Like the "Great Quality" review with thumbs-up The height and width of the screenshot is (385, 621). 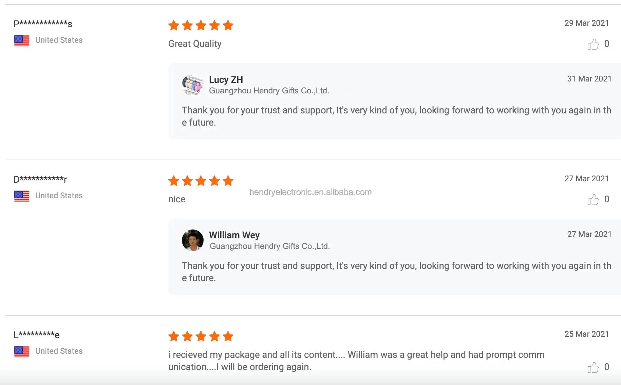tap(593, 44)
